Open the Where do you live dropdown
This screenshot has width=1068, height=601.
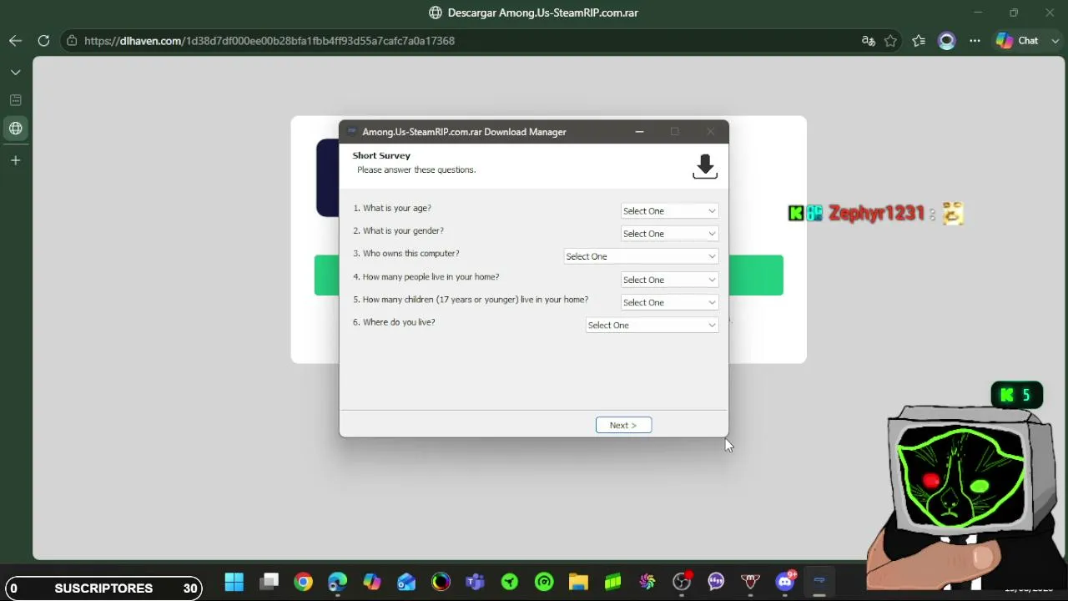(x=652, y=325)
